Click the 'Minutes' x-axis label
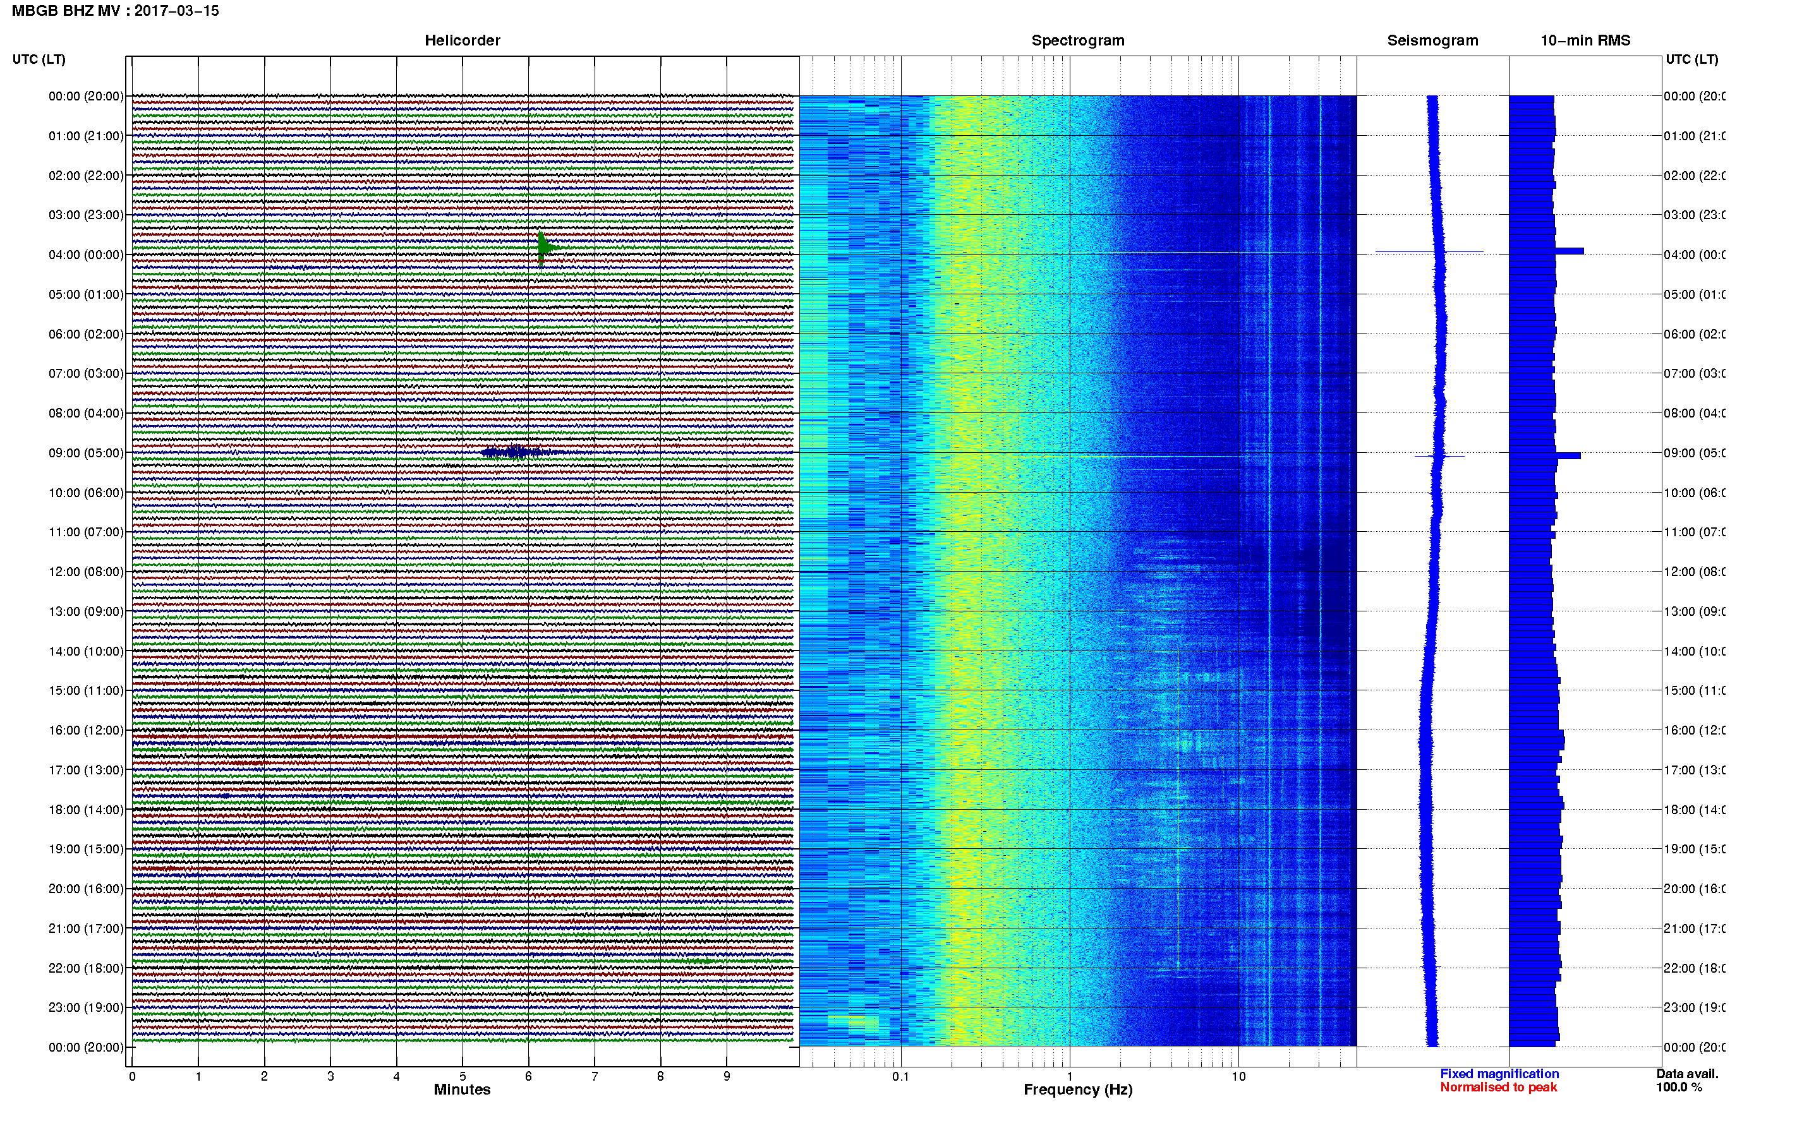1797x1123 pixels. pos(462,1090)
